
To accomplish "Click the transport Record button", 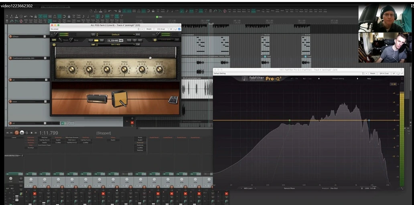I will pyautogui.click(x=16, y=133).
